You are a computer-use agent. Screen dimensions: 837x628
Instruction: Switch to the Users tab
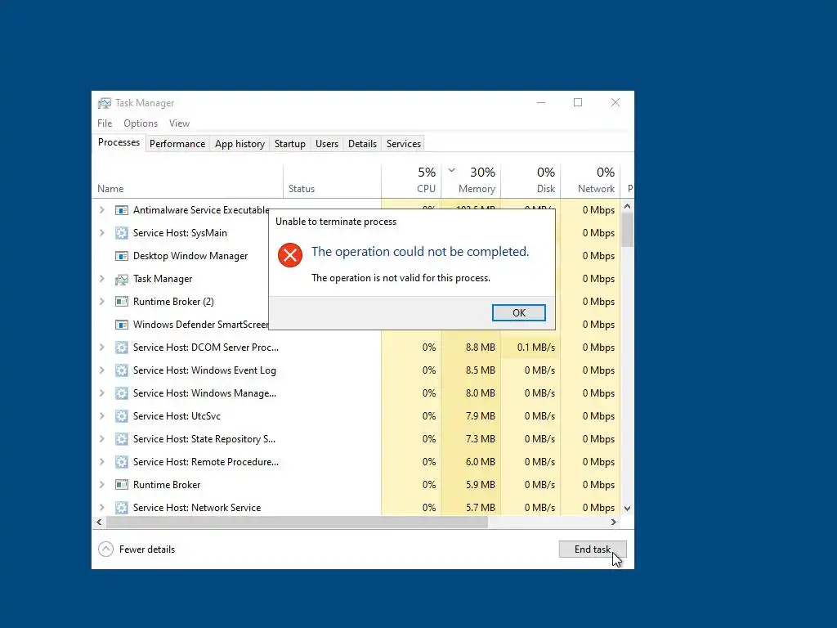coord(327,144)
